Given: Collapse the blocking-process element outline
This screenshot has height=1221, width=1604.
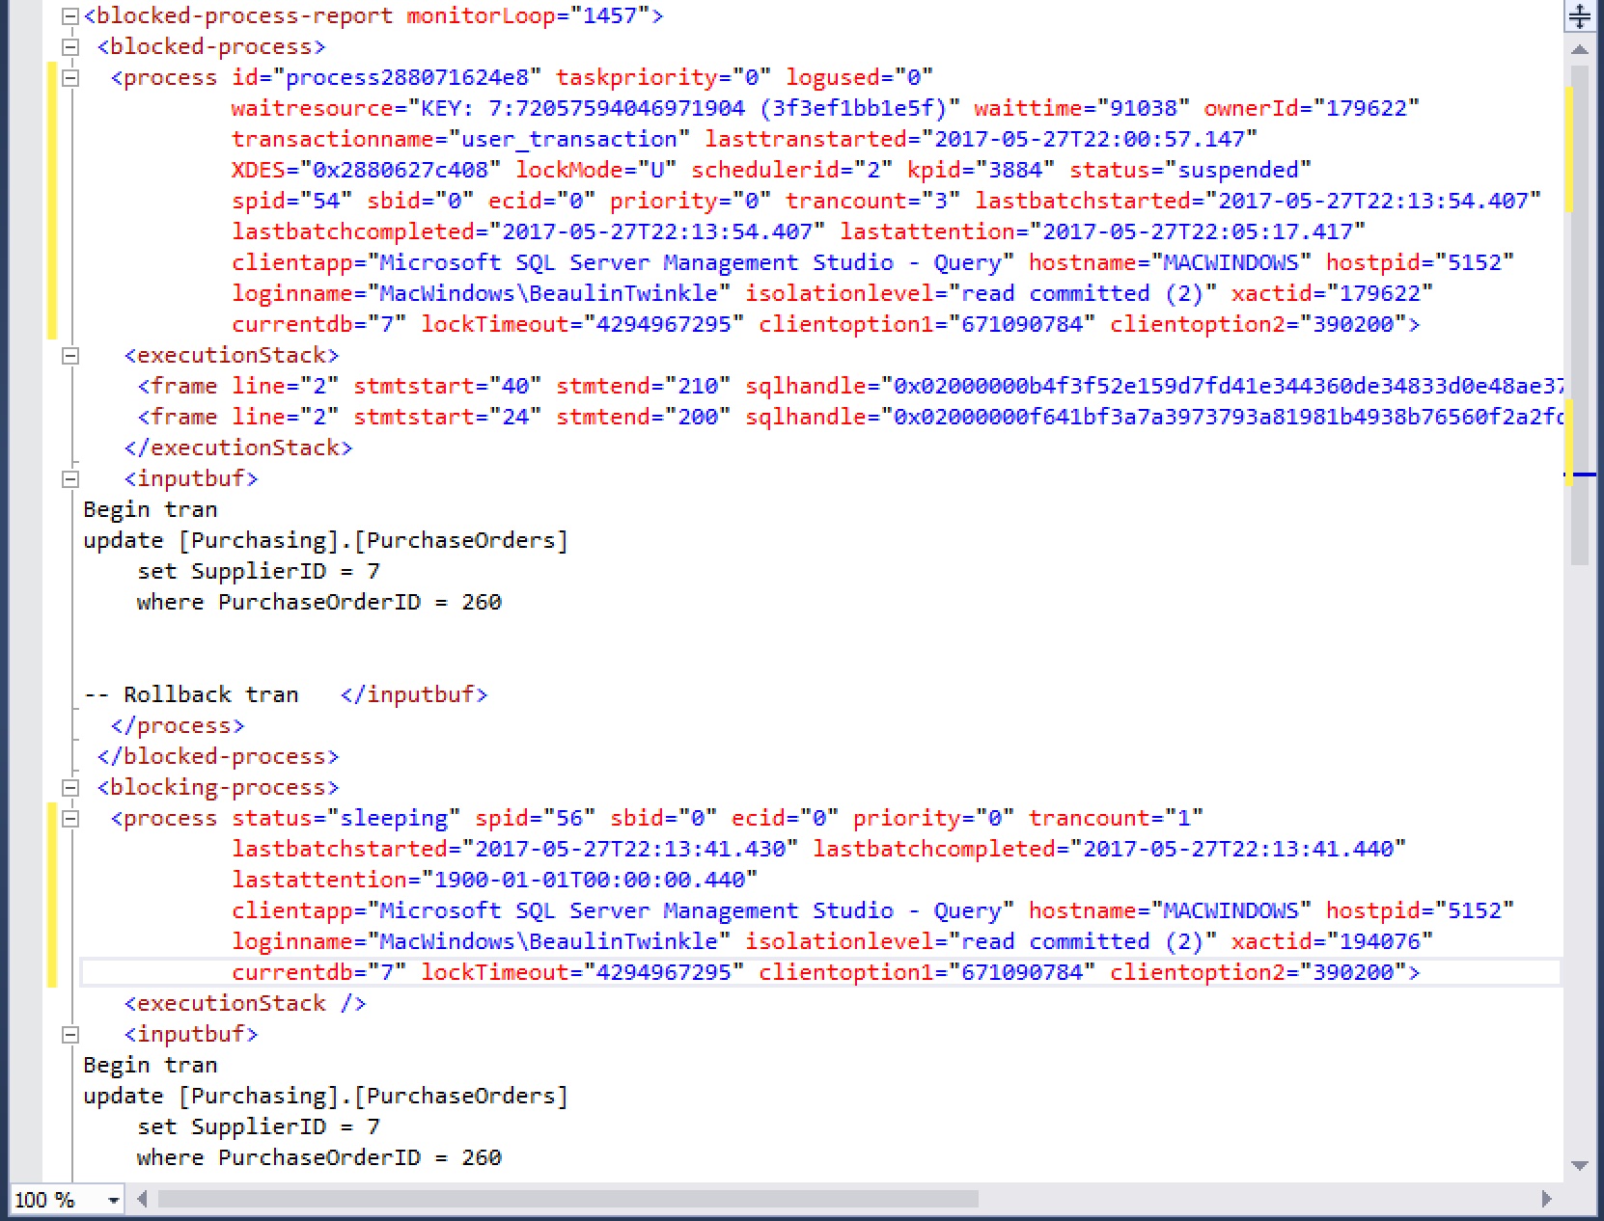Looking at the screenshot, I should pyautogui.click(x=69, y=788).
